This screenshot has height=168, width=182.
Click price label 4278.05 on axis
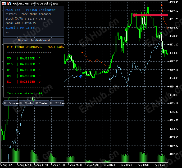[x=174, y=36]
